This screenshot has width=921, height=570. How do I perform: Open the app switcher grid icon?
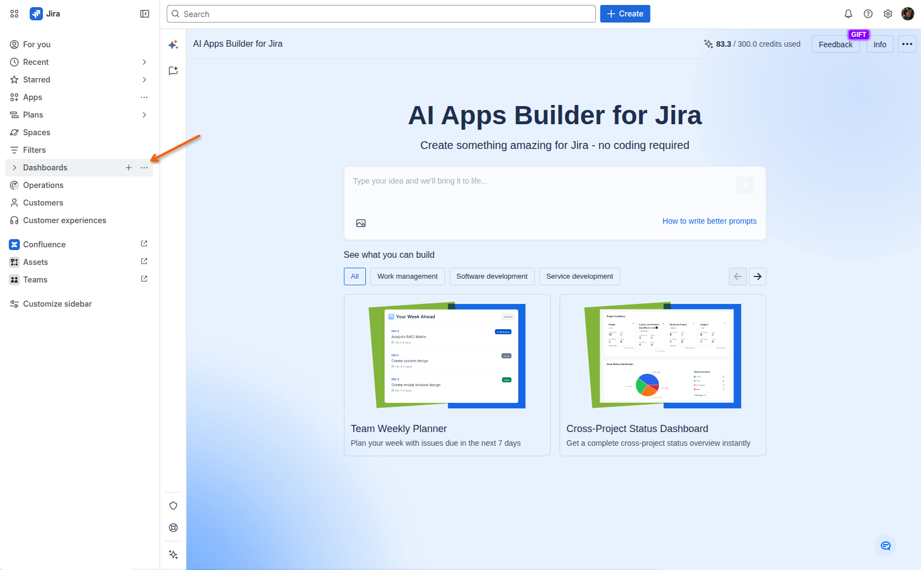point(14,14)
